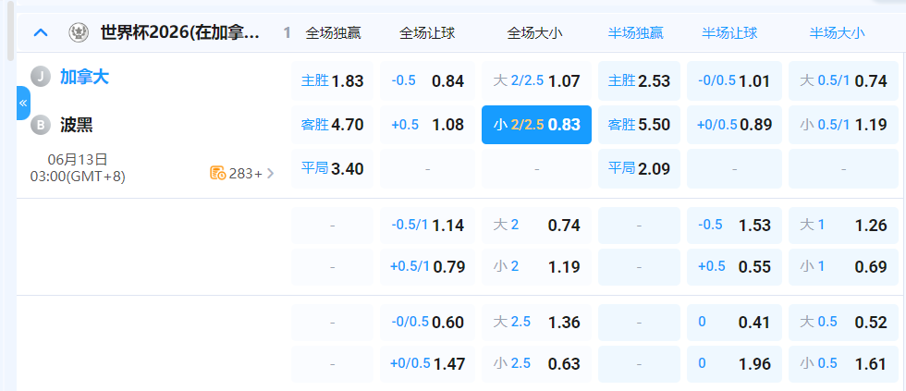This screenshot has width=906, height=391.
Task: Click the 波黑 team B avatar icon
Action: click(41, 125)
